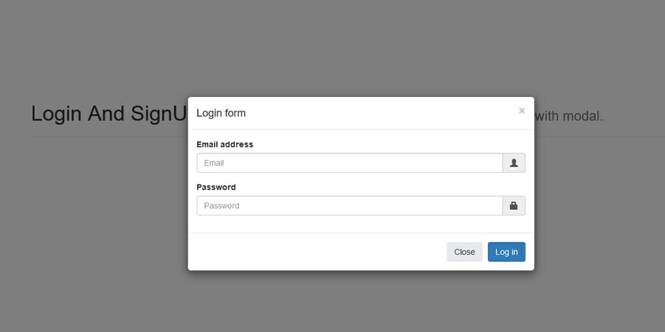The width and height of the screenshot is (665, 332).
Task: Focus the Password input field
Action: click(349, 206)
